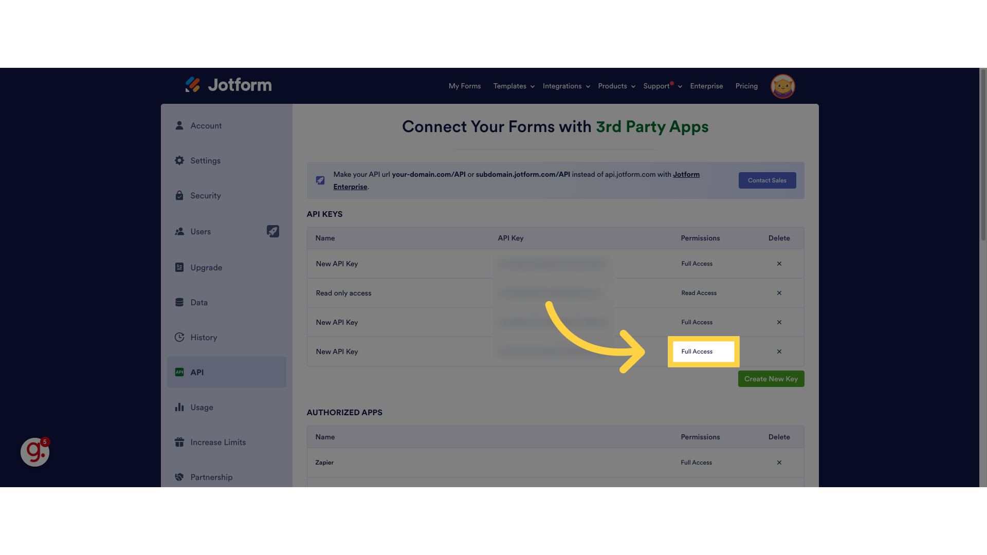Select the Partnership sidebar icon
The height and width of the screenshot is (555, 987).
click(x=179, y=477)
